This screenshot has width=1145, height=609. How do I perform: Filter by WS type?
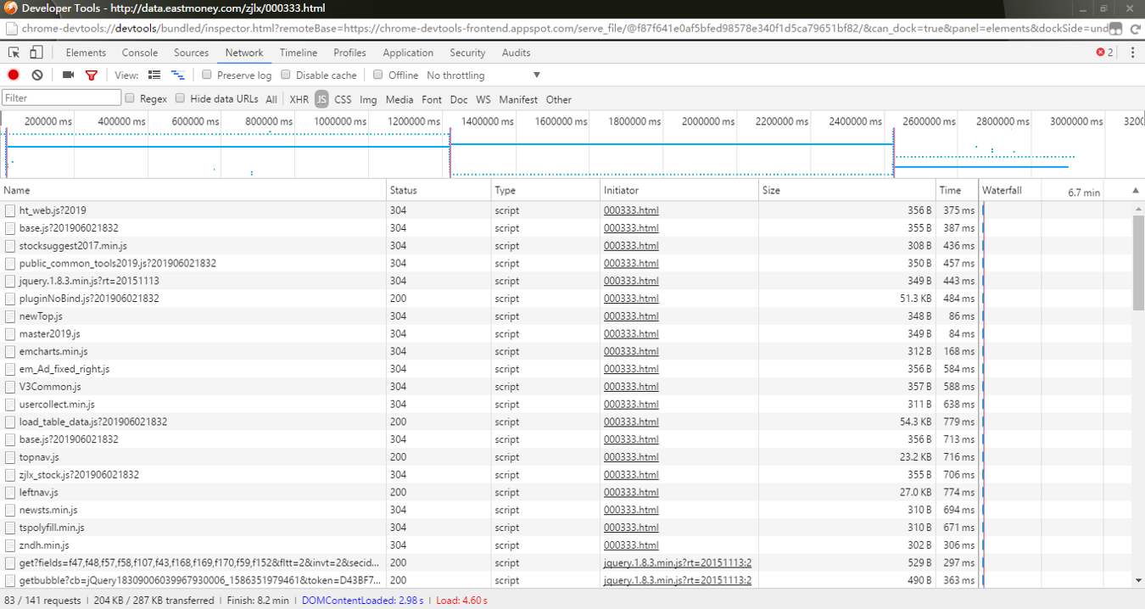pyautogui.click(x=483, y=99)
